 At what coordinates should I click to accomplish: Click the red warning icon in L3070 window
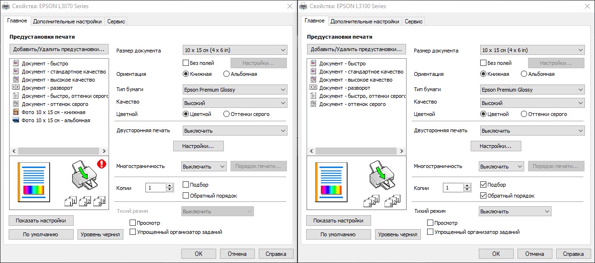[101, 164]
